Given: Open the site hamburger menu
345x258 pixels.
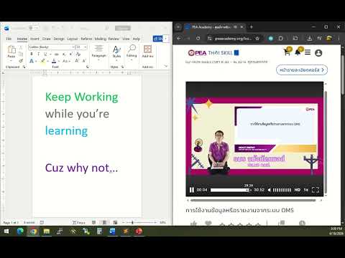Looking at the screenshot, I should (308, 52).
